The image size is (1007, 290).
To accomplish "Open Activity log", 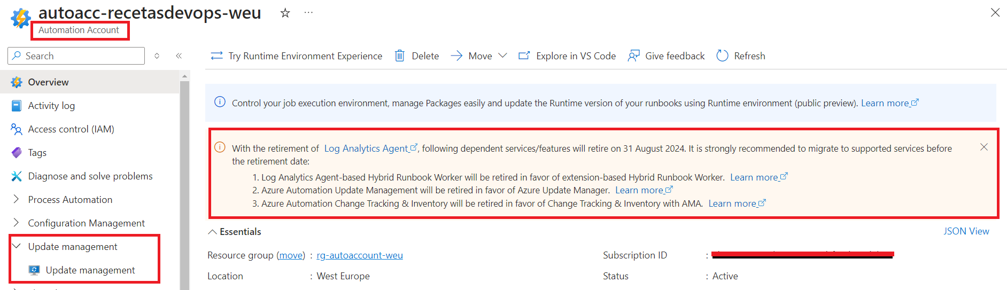I will pos(51,106).
